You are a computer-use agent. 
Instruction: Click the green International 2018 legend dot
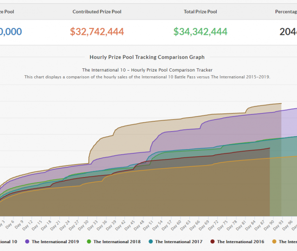(x=89, y=242)
